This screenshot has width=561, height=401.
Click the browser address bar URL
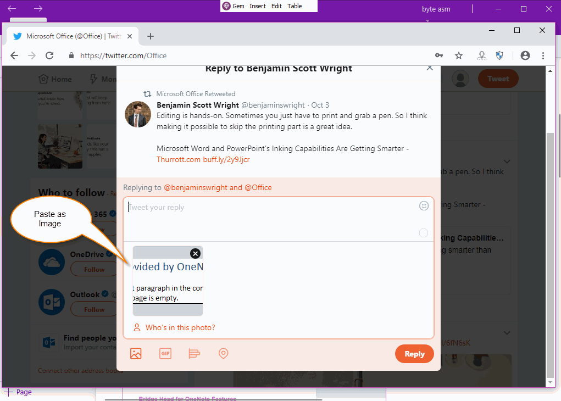coord(124,55)
